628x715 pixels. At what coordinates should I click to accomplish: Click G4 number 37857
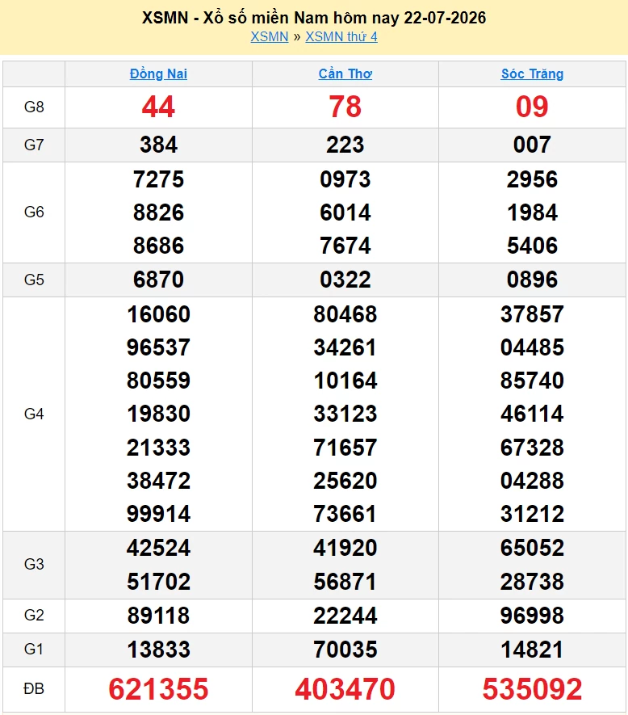tap(532, 314)
